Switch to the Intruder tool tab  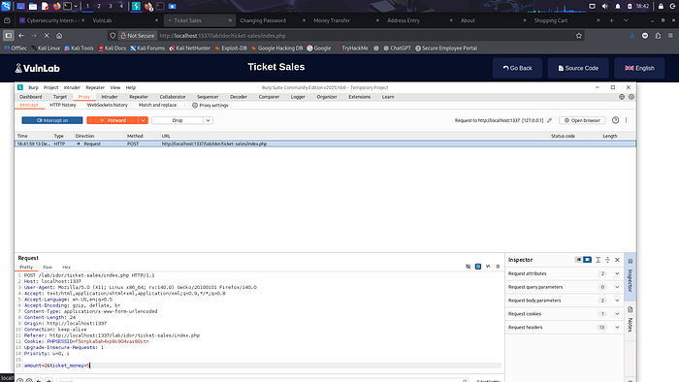tap(109, 97)
